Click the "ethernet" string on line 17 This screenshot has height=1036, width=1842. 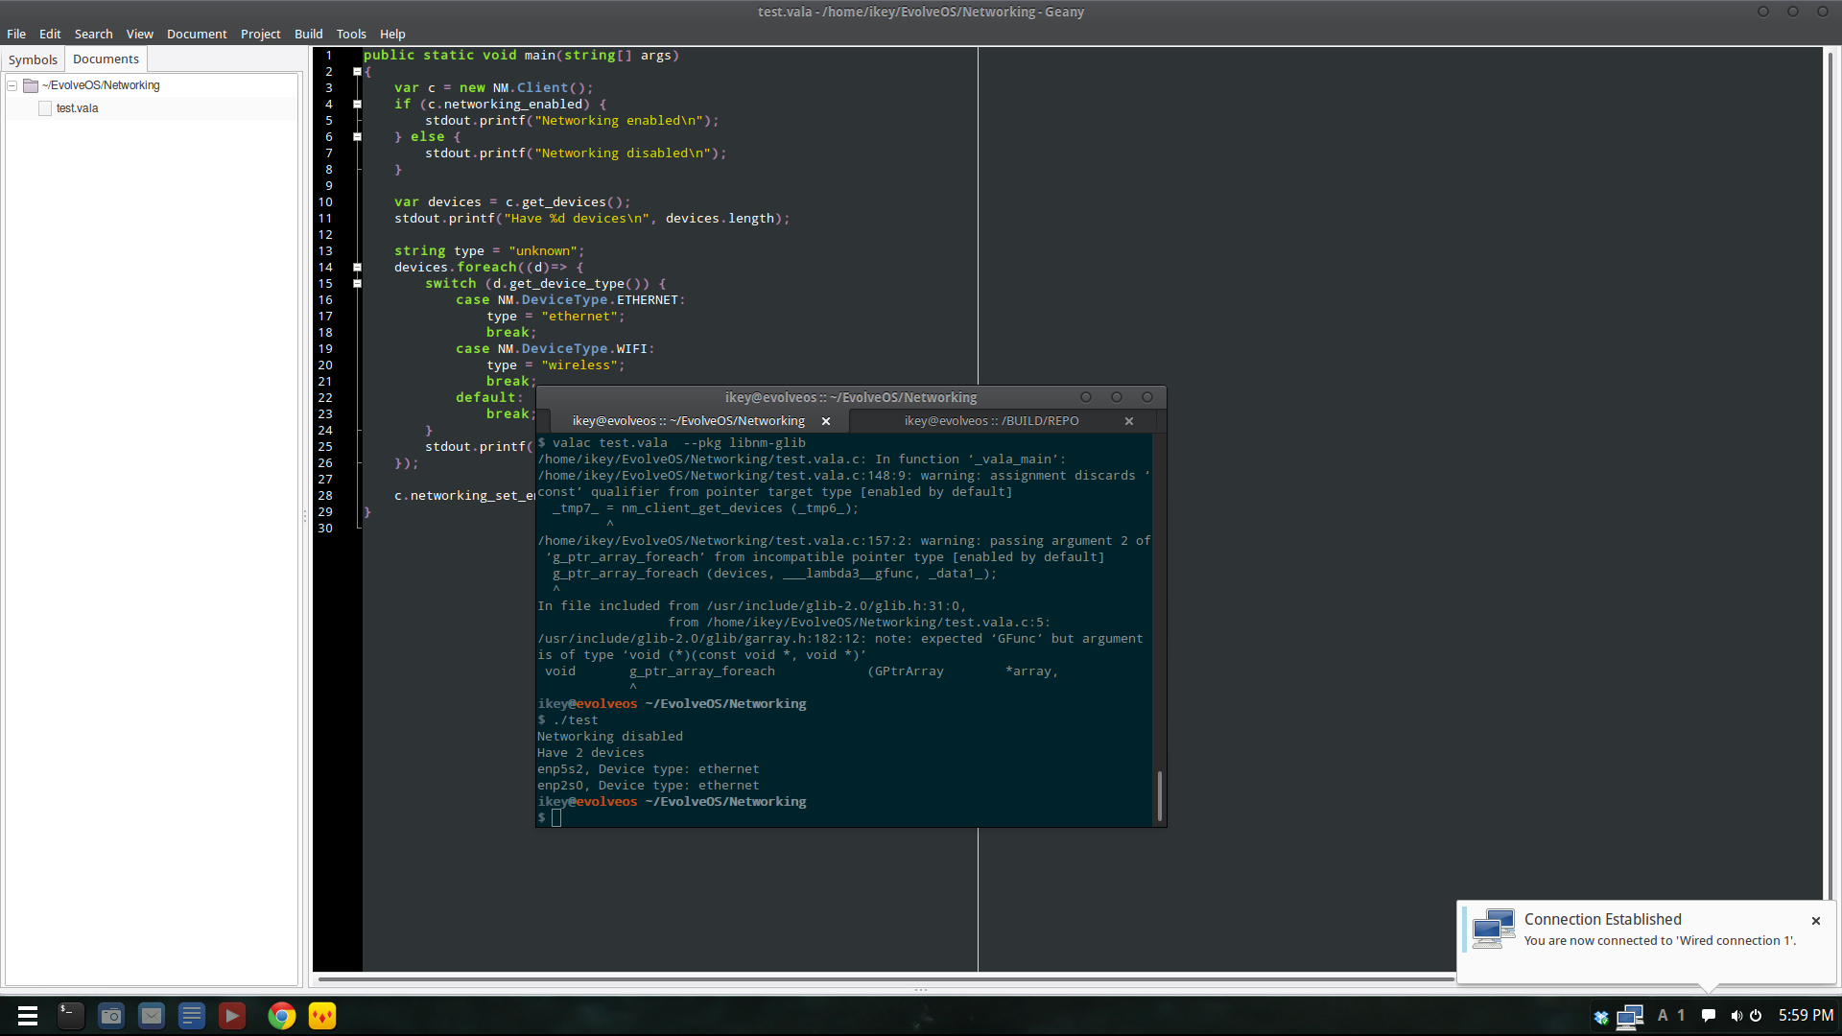coord(579,317)
